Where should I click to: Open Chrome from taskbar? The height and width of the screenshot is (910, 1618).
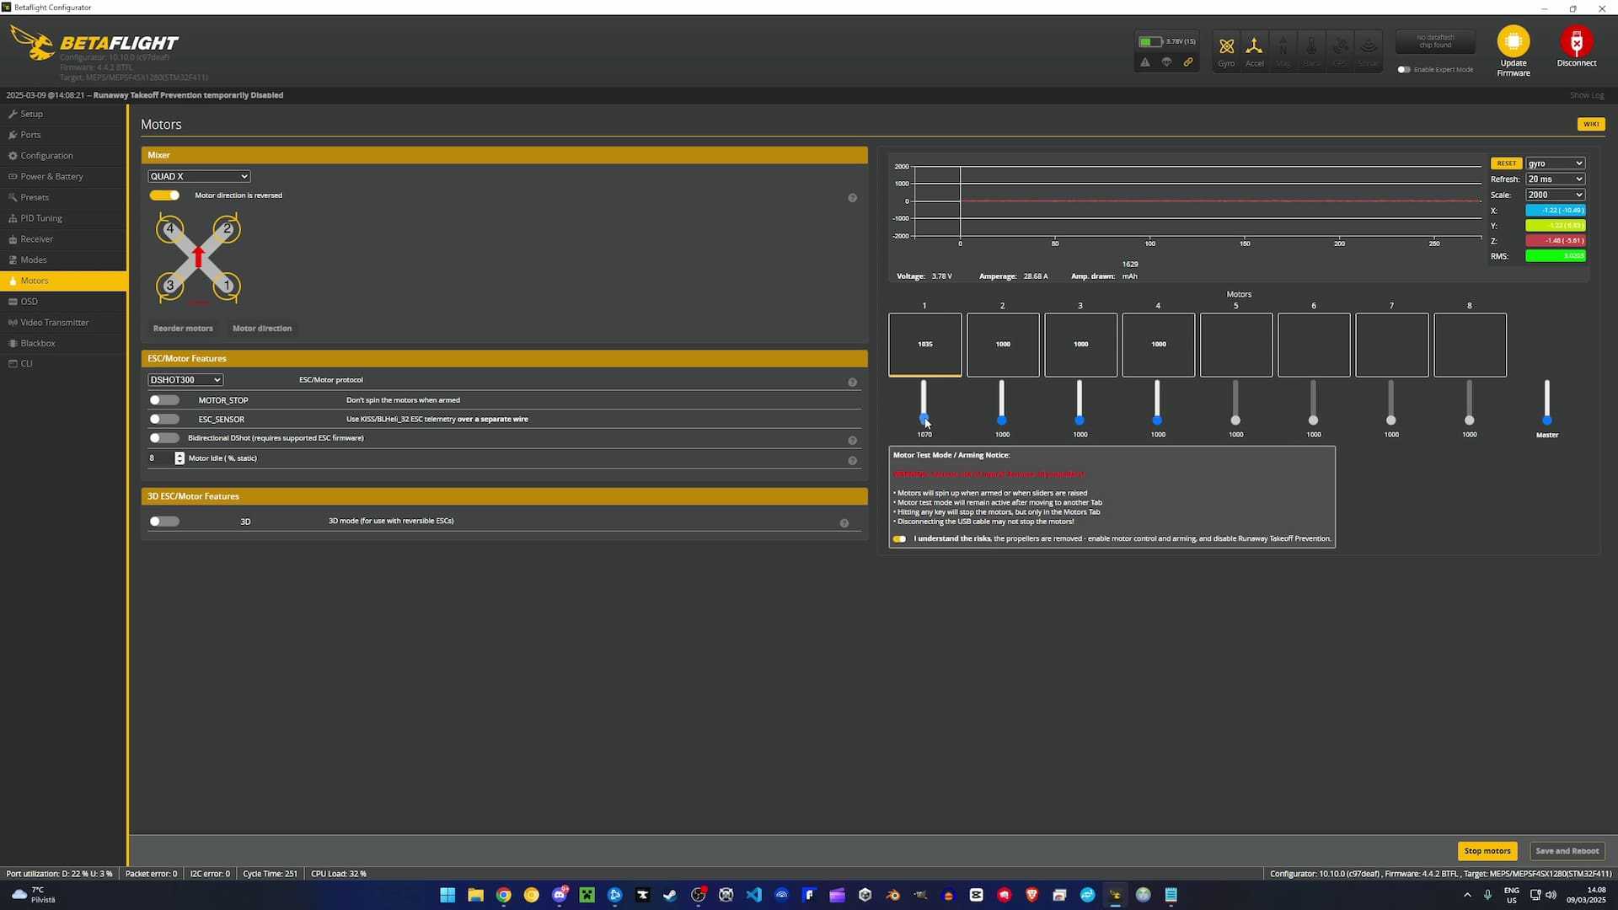coord(503,895)
